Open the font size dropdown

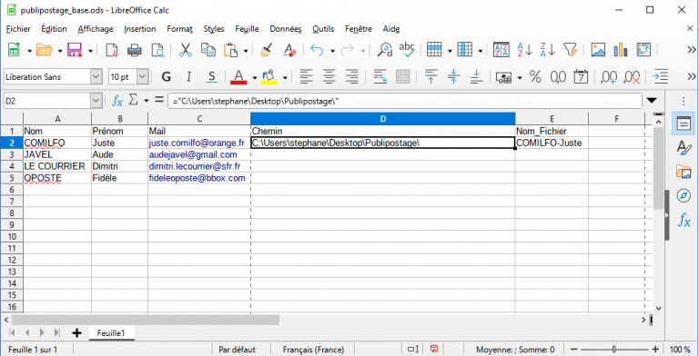(x=142, y=77)
